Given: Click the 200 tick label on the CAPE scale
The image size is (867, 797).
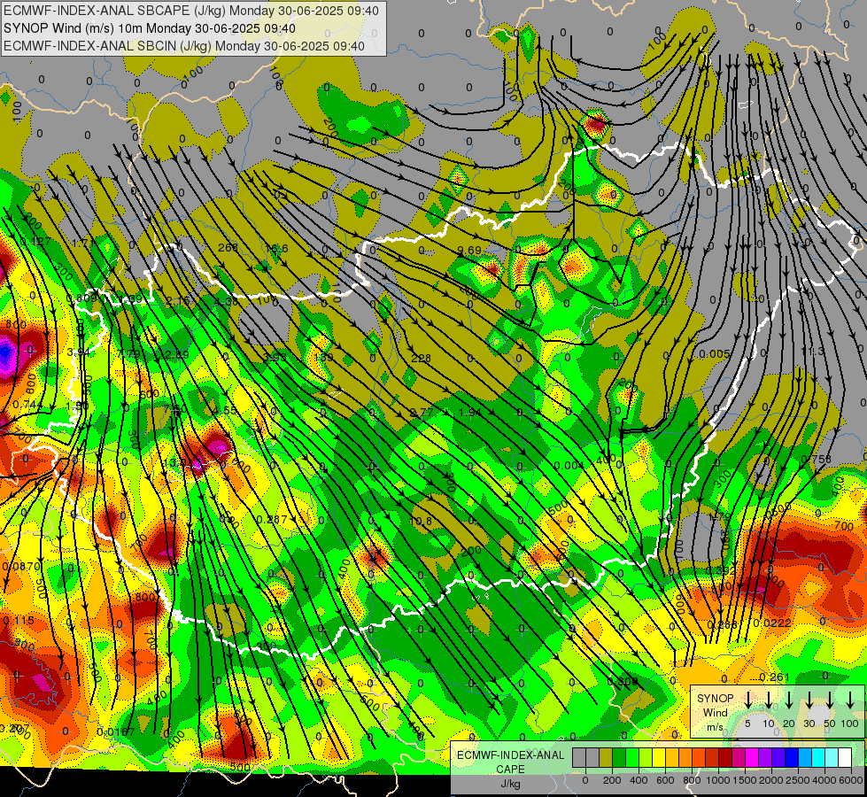Looking at the screenshot, I should 612,780.
